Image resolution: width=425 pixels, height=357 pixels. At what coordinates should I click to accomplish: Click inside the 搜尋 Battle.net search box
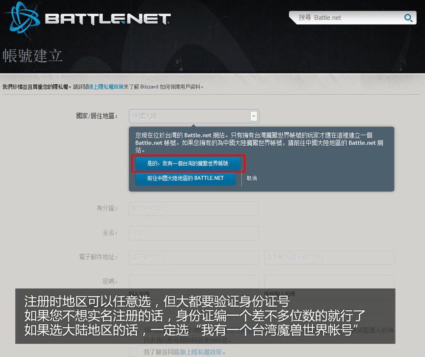[348, 18]
